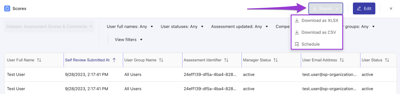
Task: Select Schedule from export menu
Action: 316,44
